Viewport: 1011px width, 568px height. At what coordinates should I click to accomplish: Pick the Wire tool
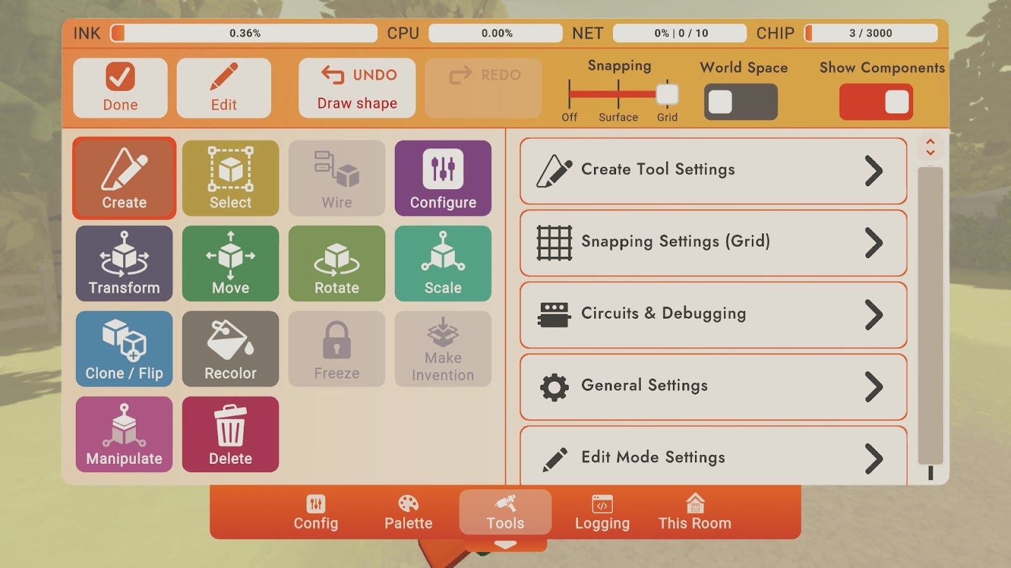click(x=337, y=178)
